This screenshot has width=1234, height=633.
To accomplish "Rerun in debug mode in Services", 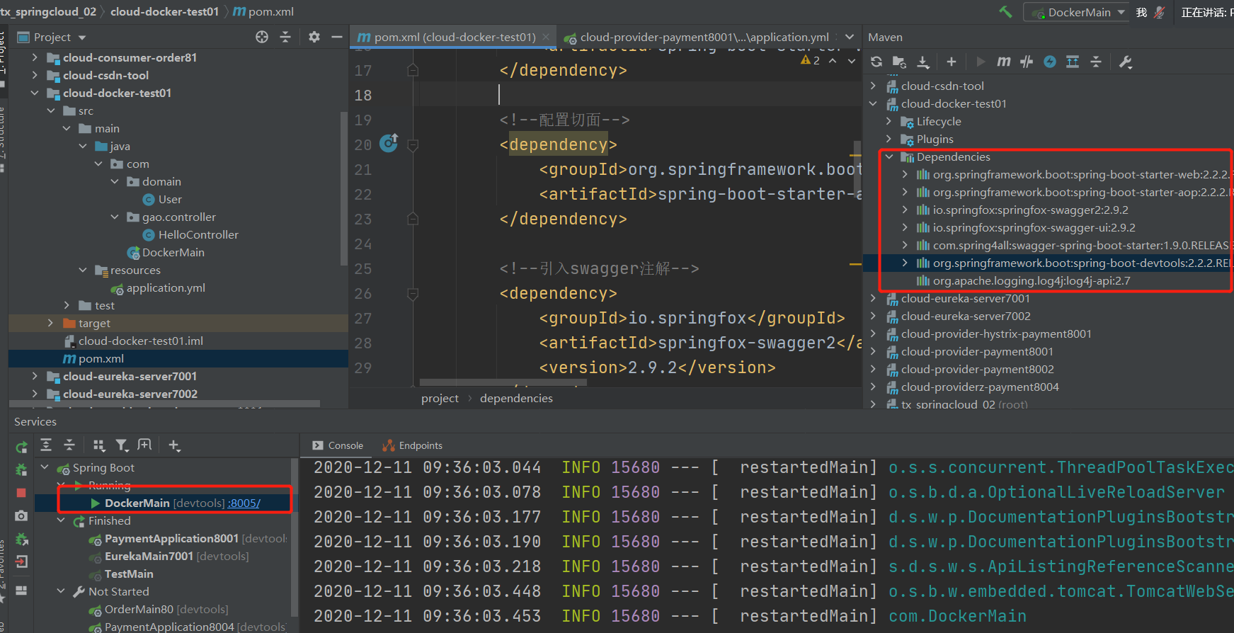I will tap(21, 469).
